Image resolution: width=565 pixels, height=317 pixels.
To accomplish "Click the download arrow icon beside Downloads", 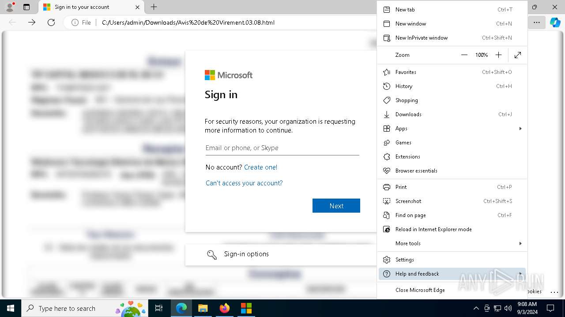I will click(387, 114).
